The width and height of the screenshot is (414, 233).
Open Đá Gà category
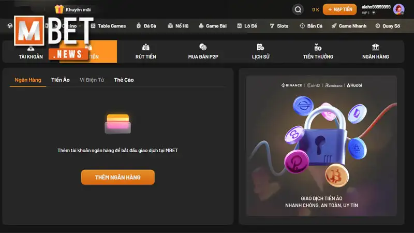pos(146,26)
